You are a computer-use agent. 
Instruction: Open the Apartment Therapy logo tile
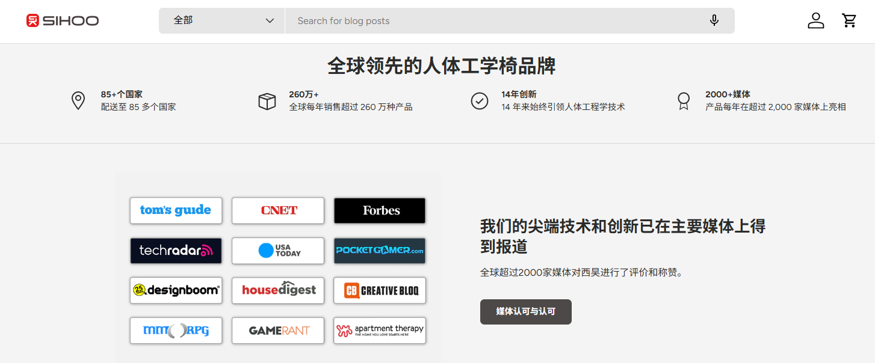click(x=380, y=331)
